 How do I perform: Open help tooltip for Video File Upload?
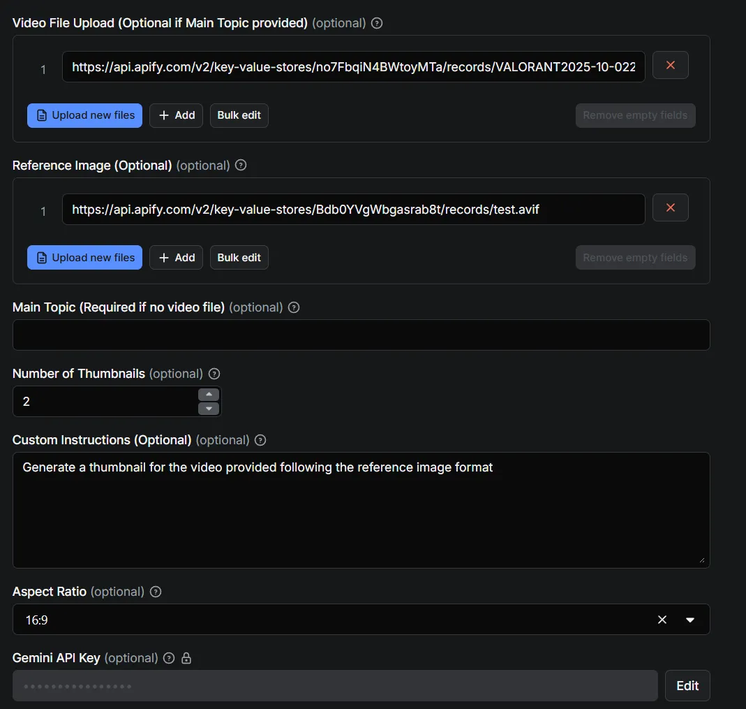[376, 23]
